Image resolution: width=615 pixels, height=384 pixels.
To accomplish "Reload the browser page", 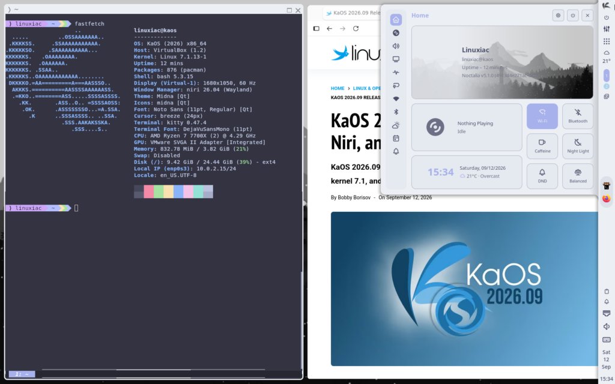I will (356, 29).
